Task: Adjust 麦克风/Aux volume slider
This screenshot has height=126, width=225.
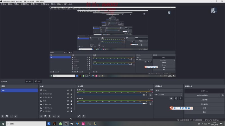Action: tap(111, 95)
